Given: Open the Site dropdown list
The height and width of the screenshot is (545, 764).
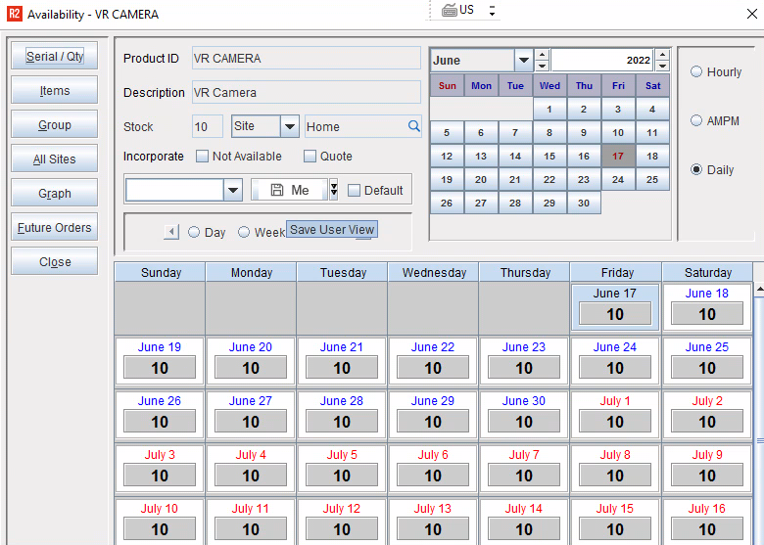Looking at the screenshot, I should click(289, 126).
